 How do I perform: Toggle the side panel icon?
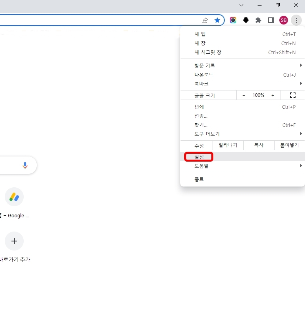pyautogui.click(x=271, y=20)
